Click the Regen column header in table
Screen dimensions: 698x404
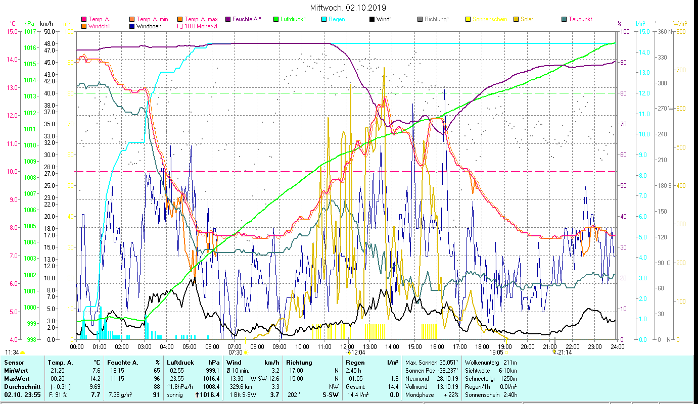[356, 363]
